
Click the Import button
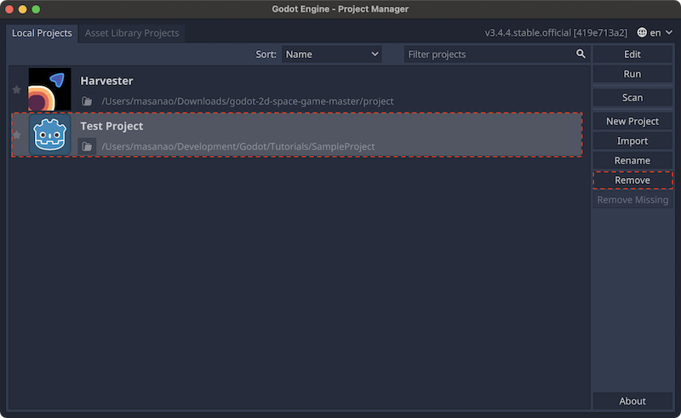(632, 140)
